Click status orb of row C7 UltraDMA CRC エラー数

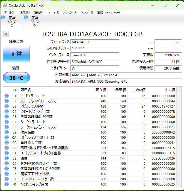[x=7, y=179]
